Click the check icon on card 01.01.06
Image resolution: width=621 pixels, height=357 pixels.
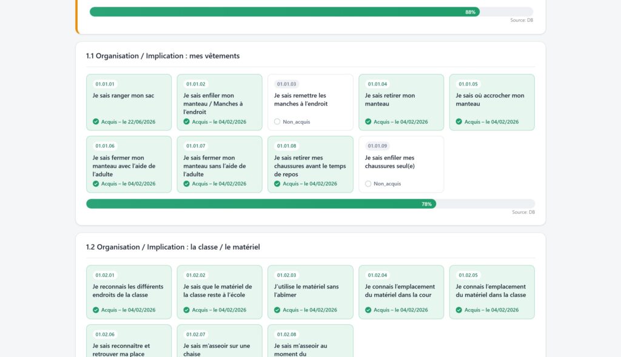pyautogui.click(x=96, y=184)
